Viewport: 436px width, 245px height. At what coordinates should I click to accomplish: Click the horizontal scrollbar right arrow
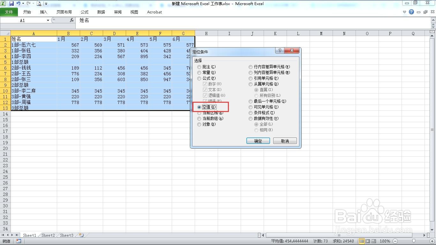[x=424, y=235]
